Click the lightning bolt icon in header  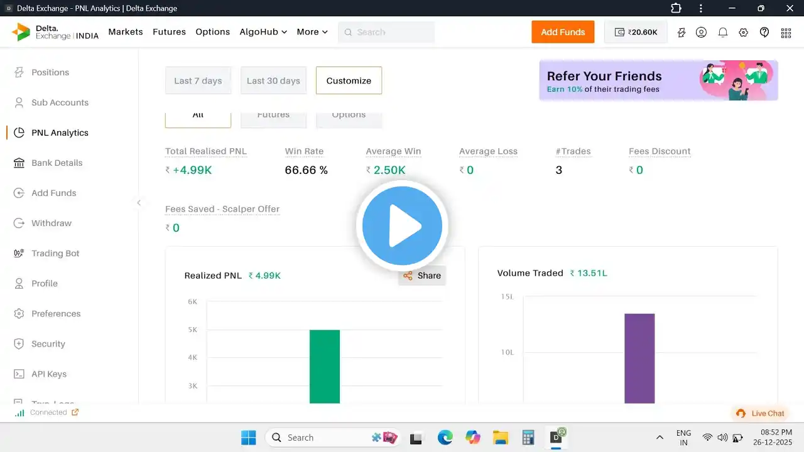coord(682,32)
